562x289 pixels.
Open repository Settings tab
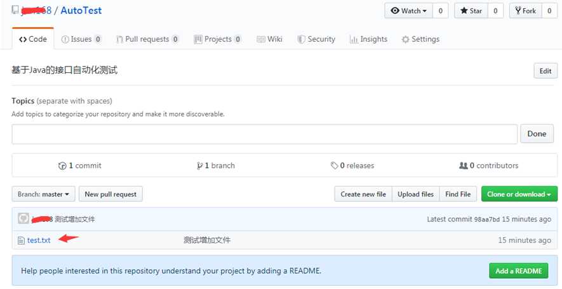tap(420, 39)
